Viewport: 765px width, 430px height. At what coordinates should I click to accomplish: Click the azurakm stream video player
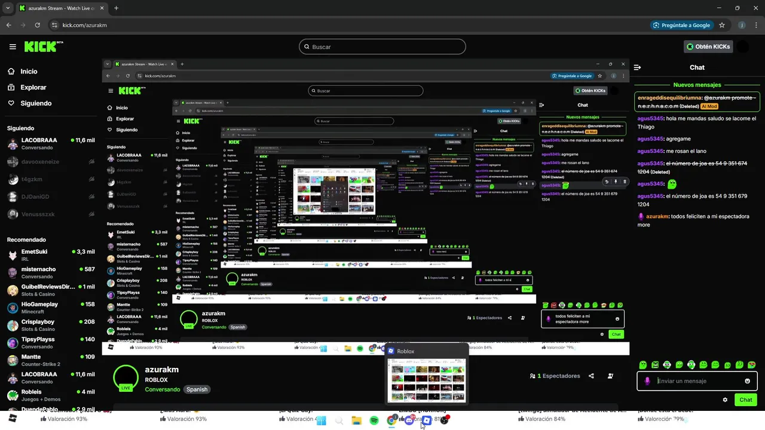[366, 207]
